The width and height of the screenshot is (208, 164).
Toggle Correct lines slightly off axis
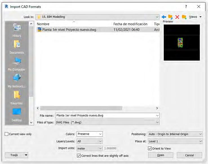click(79, 156)
